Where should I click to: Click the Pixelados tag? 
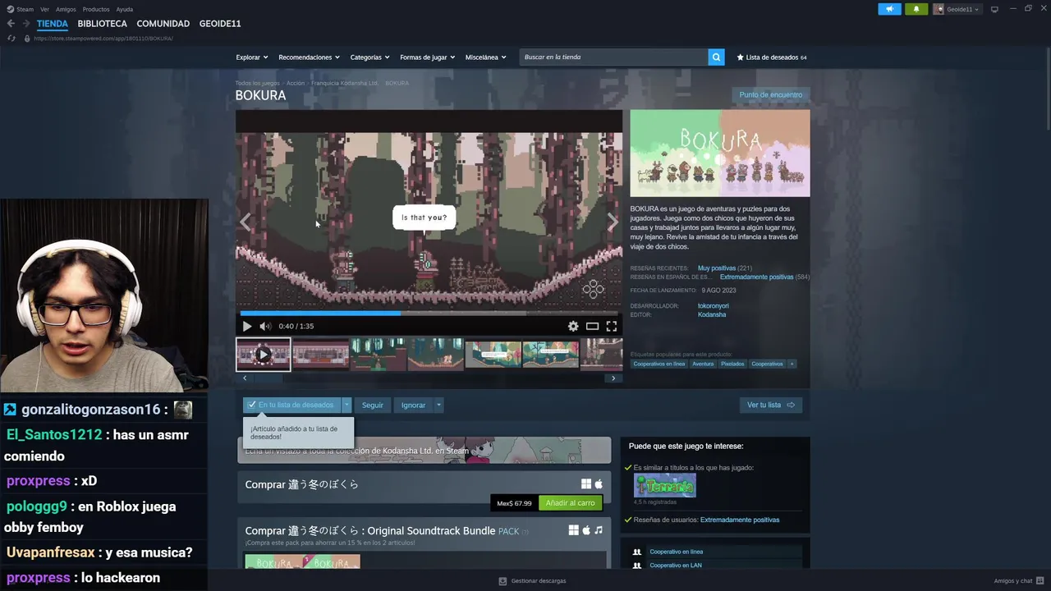(732, 364)
